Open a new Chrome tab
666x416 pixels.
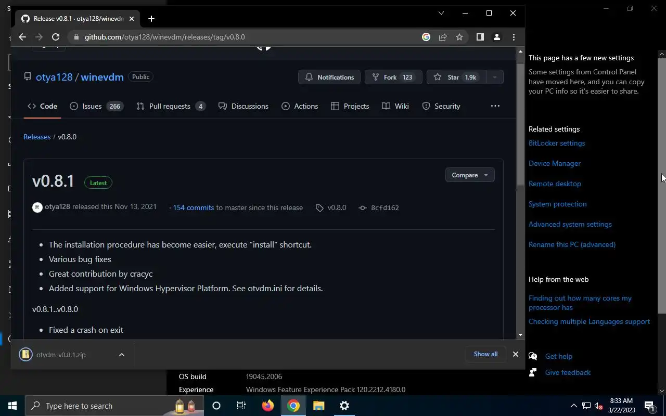click(x=151, y=19)
